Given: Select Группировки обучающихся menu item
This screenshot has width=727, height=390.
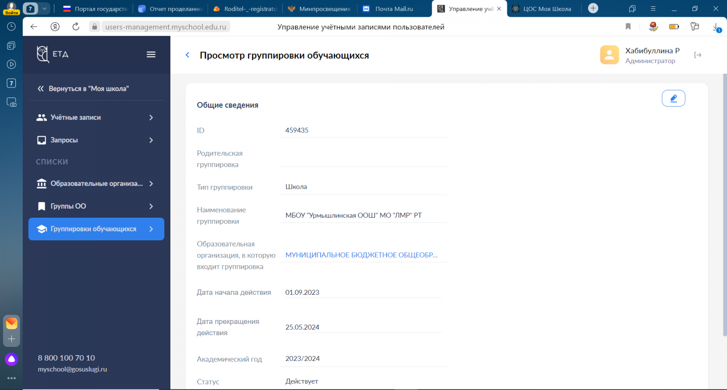Looking at the screenshot, I should coord(96,229).
